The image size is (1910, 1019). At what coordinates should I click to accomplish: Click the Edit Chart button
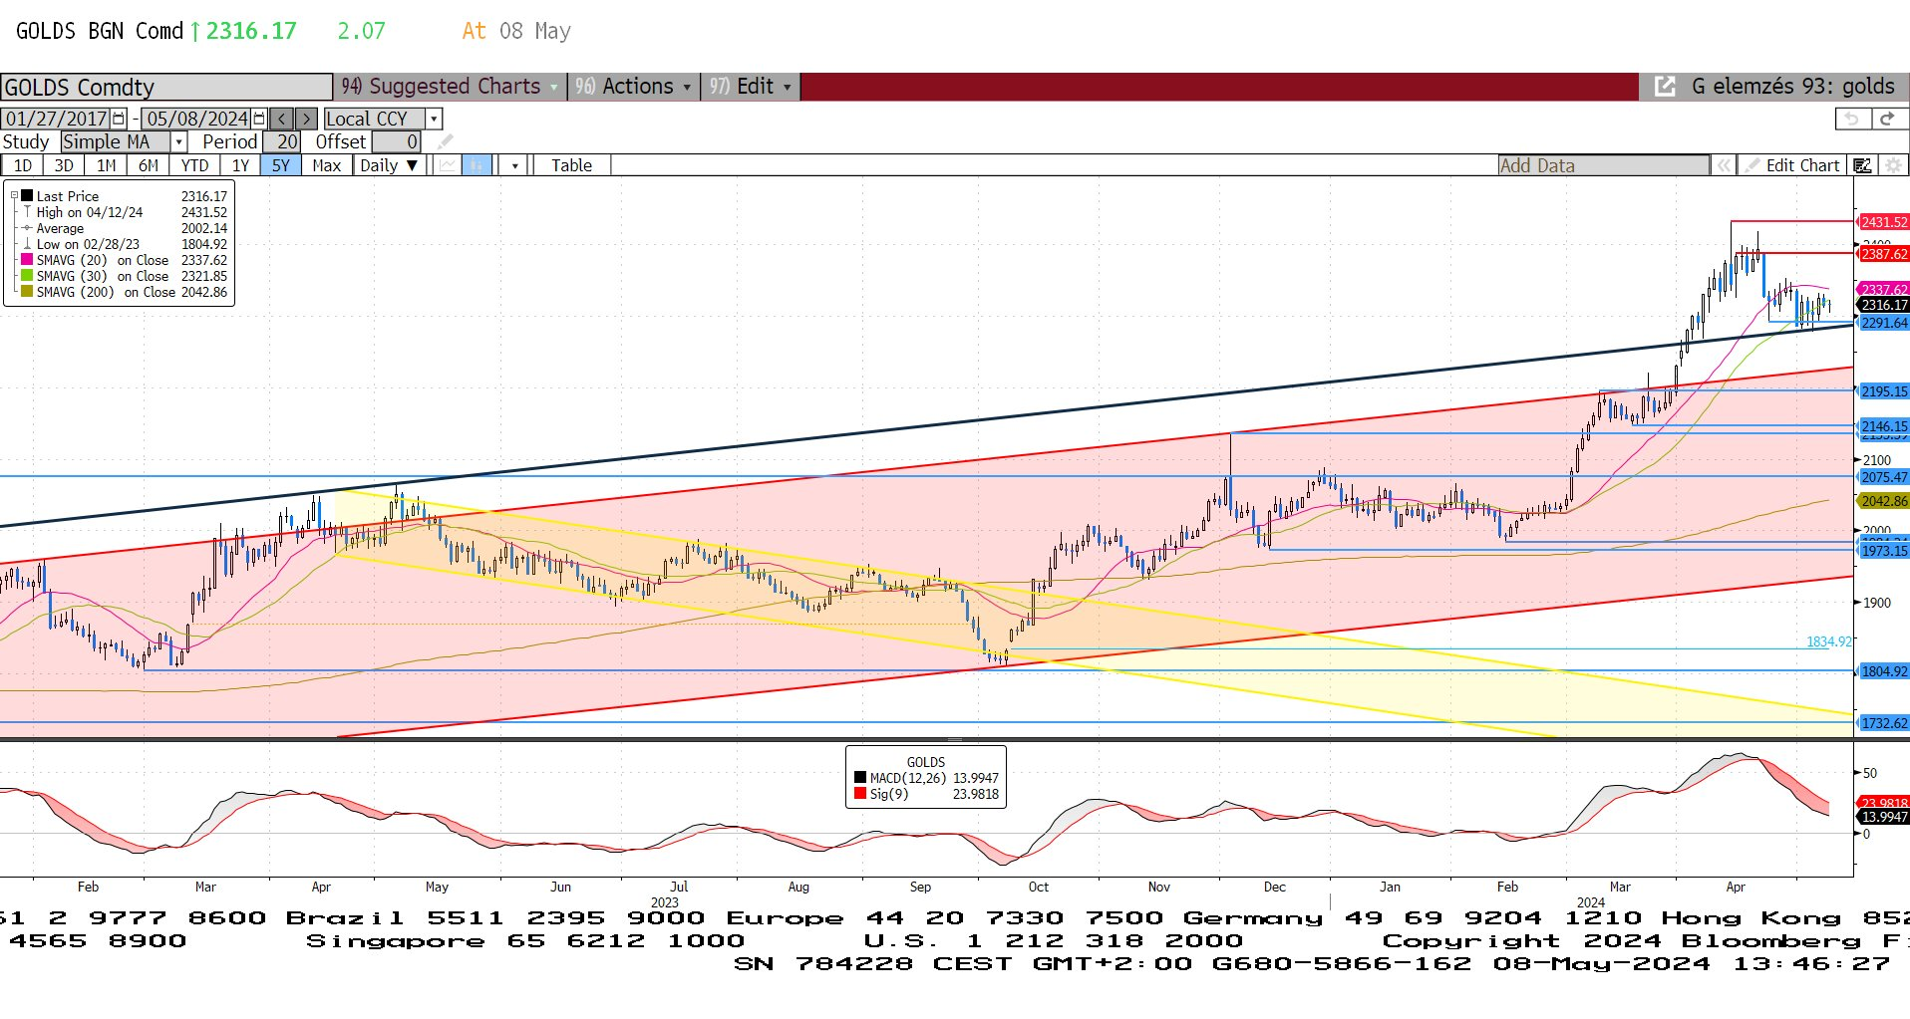pyautogui.click(x=1791, y=165)
